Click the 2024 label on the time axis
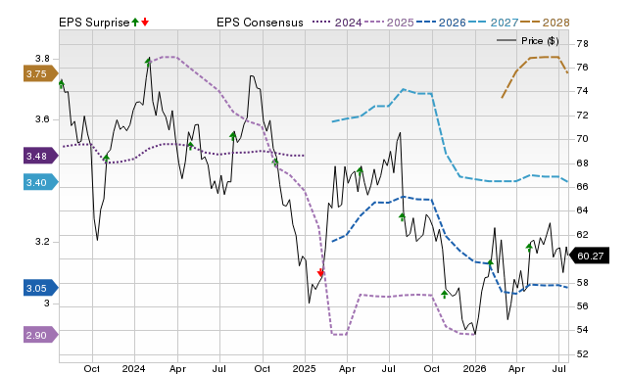Image resolution: width=627 pixels, height=374 pixels. click(x=133, y=368)
